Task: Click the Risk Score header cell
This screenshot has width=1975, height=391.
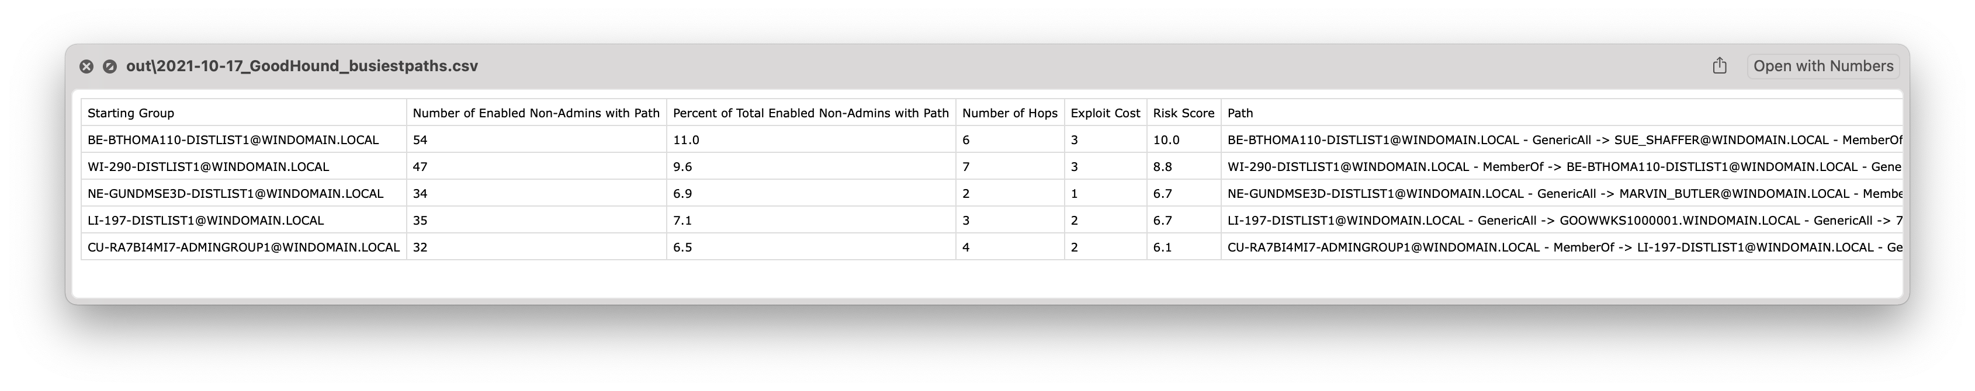Action: point(1183,113)
